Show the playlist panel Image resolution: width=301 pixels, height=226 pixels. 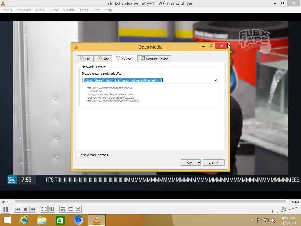(x=63, y=209)
